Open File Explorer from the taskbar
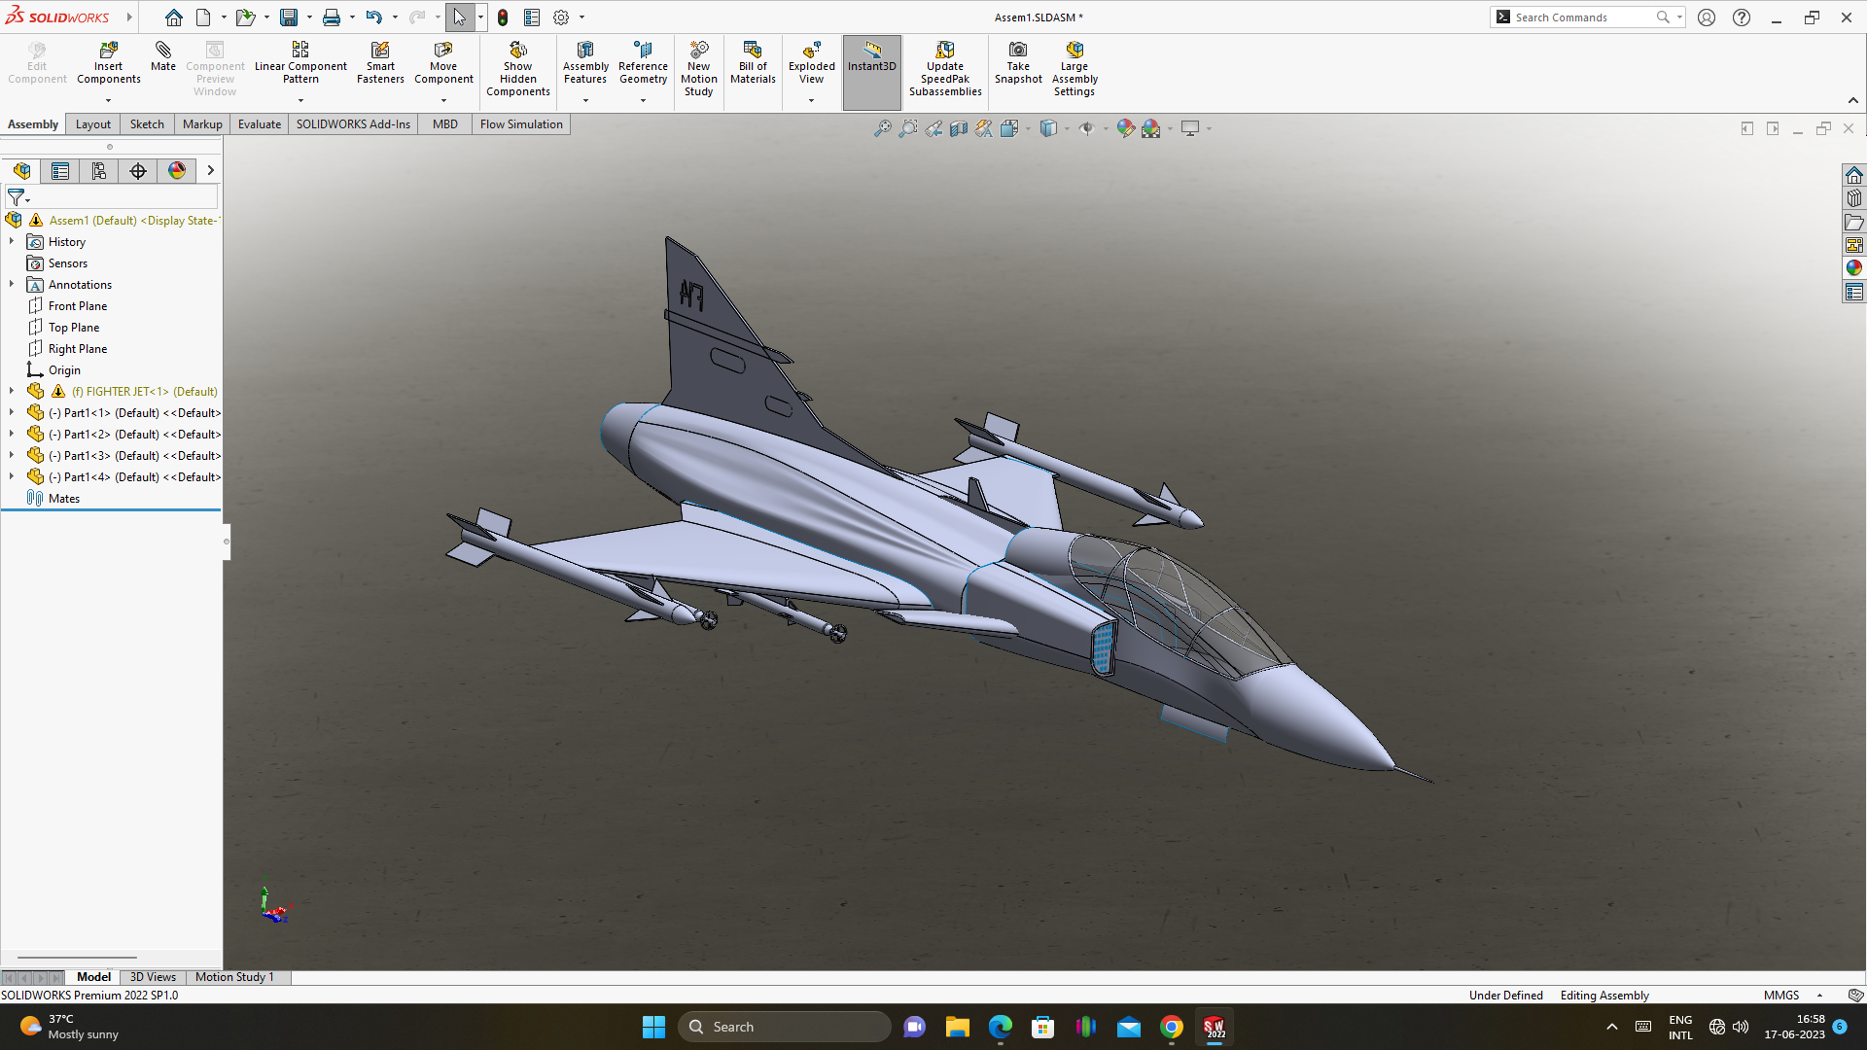1867x1050 pixels. coord(957,1027)
